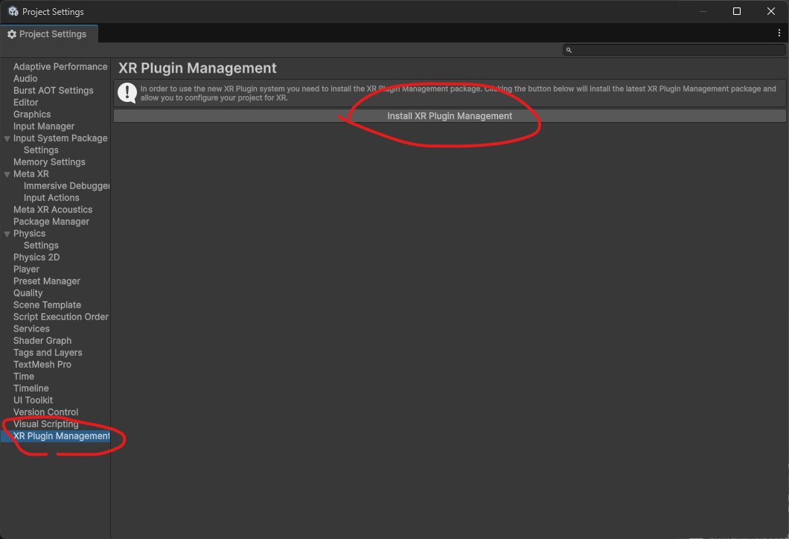Open Version Control settings
This screenshot has width=789, height=539.
pyautogui.click(x=46, y=412)
